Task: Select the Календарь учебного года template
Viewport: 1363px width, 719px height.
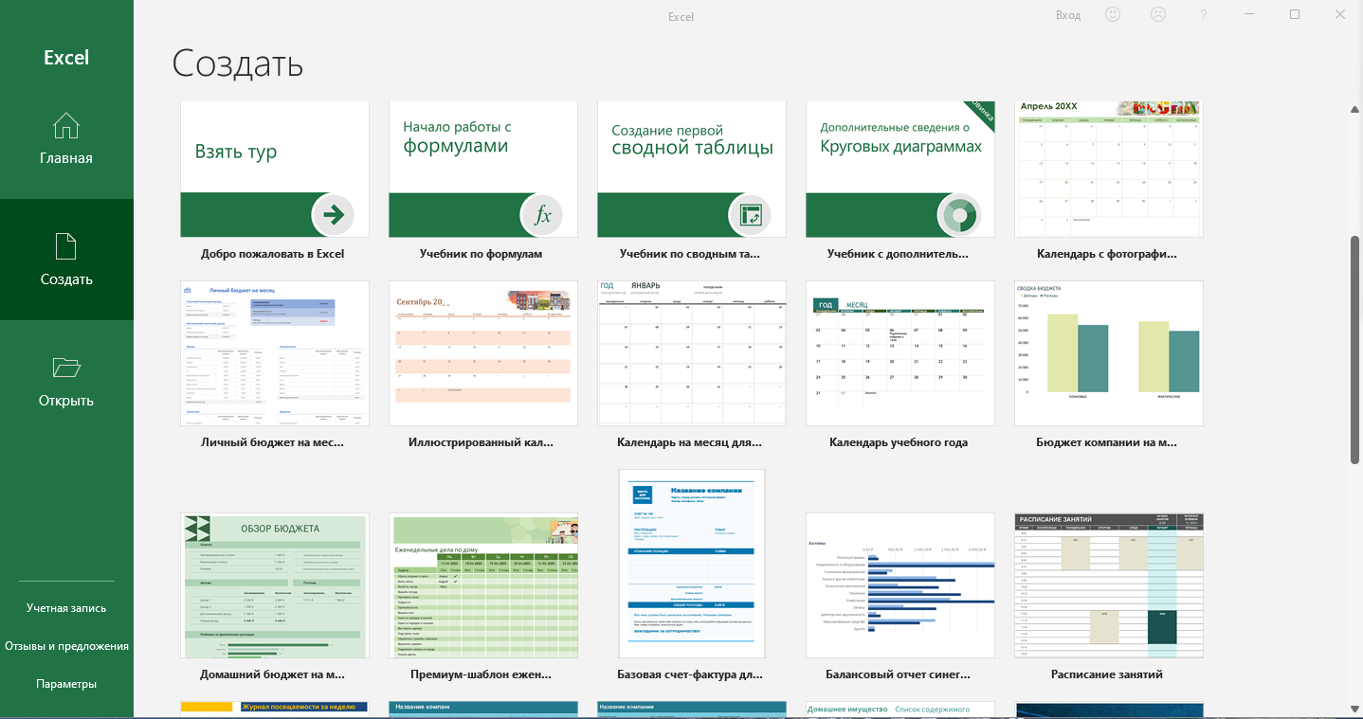Action: click(x=900, y=352)
